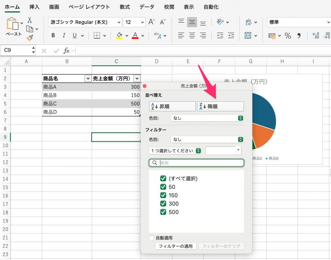331x260 pixels.
Task: Select the format painter brush icon
Action: pyautogui.click(x=30, y=38)
